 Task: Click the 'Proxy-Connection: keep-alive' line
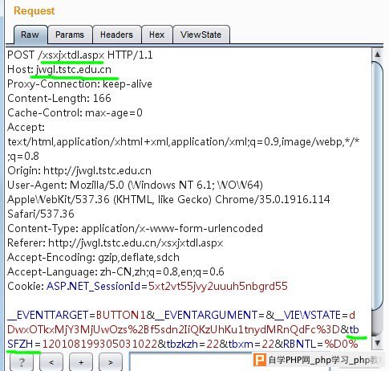pyautogui.click(x=79, y=84)
